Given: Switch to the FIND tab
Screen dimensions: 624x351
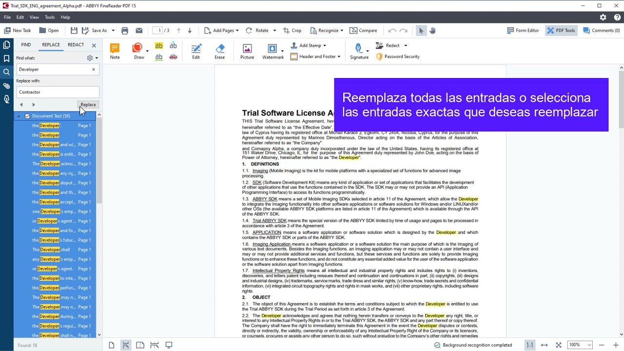Looking at the screenshot, I should [x=26, y=45].
